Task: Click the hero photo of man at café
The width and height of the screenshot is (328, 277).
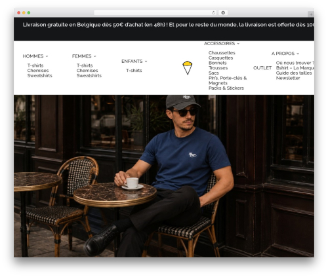Action: (164, 176)
